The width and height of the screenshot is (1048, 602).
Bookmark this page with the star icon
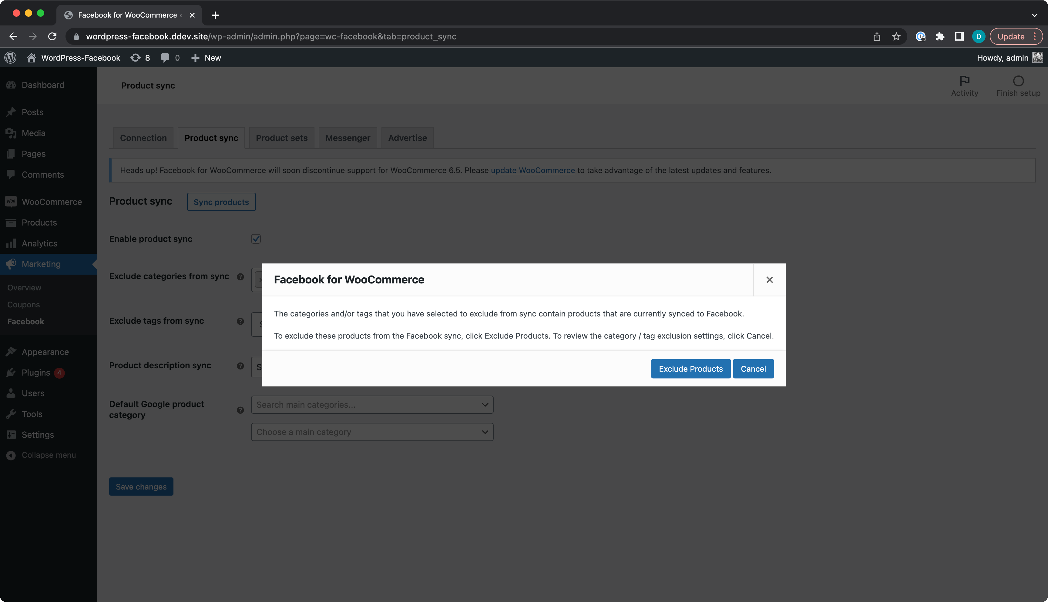click(x=896, y=36)
